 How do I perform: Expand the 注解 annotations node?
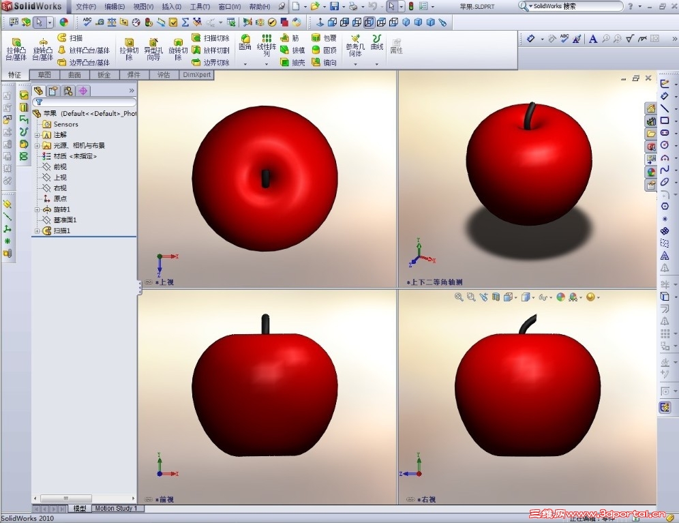[x=37, y=135]
